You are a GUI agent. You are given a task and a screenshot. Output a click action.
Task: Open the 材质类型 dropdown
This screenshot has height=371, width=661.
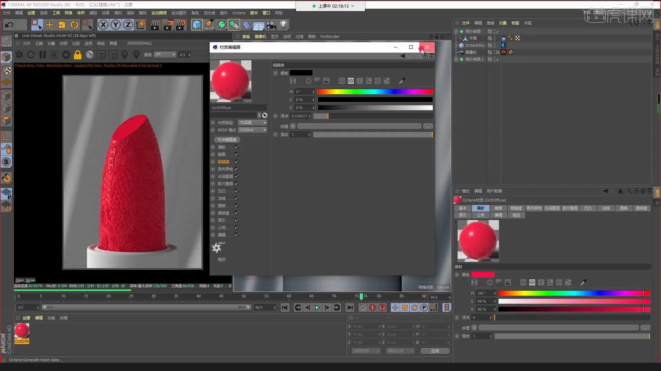(253, 123)
